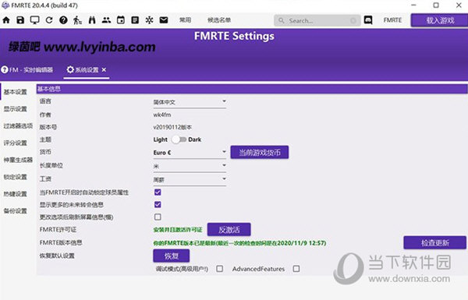Click the Dark theme label
Viewport: 468px width, 300px height.
[194, 139]
